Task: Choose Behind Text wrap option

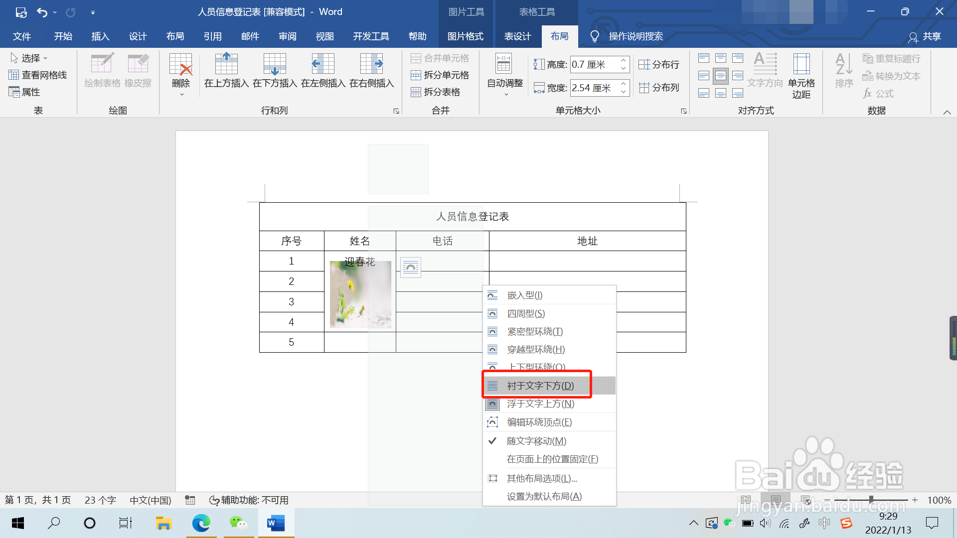Action: click(540, 386)
